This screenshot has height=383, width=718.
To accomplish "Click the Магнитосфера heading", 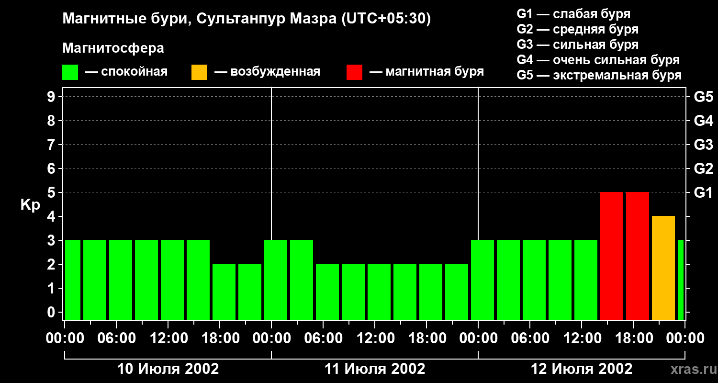I will pos(113,48).
